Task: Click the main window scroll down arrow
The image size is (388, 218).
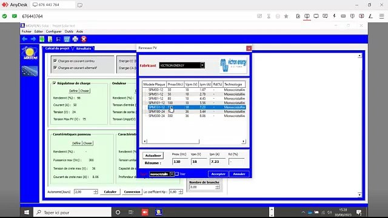Action: (360, 194)
